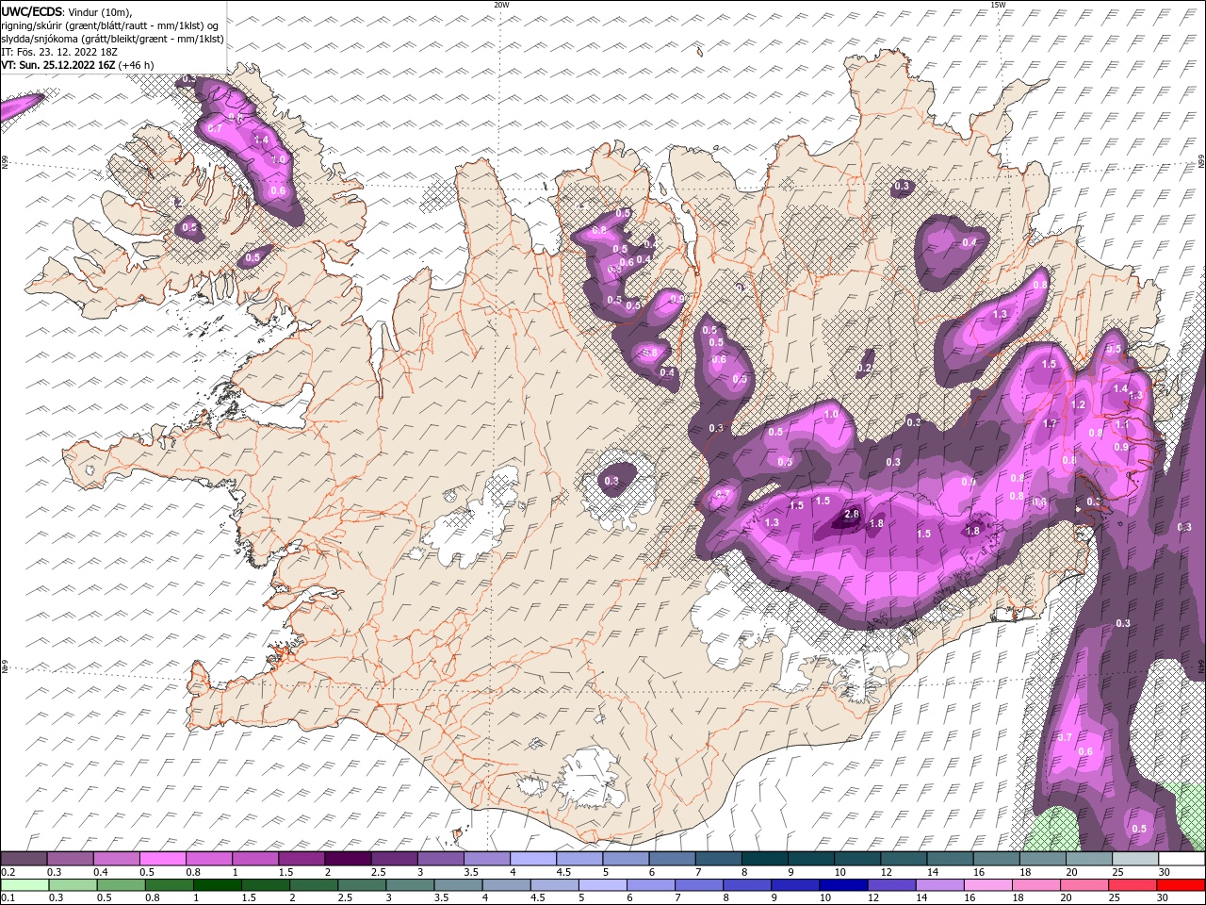Pick the violet 12 rain swatch
The height and width of the screenshot is (905, 1206).
[x=890, y=885]
